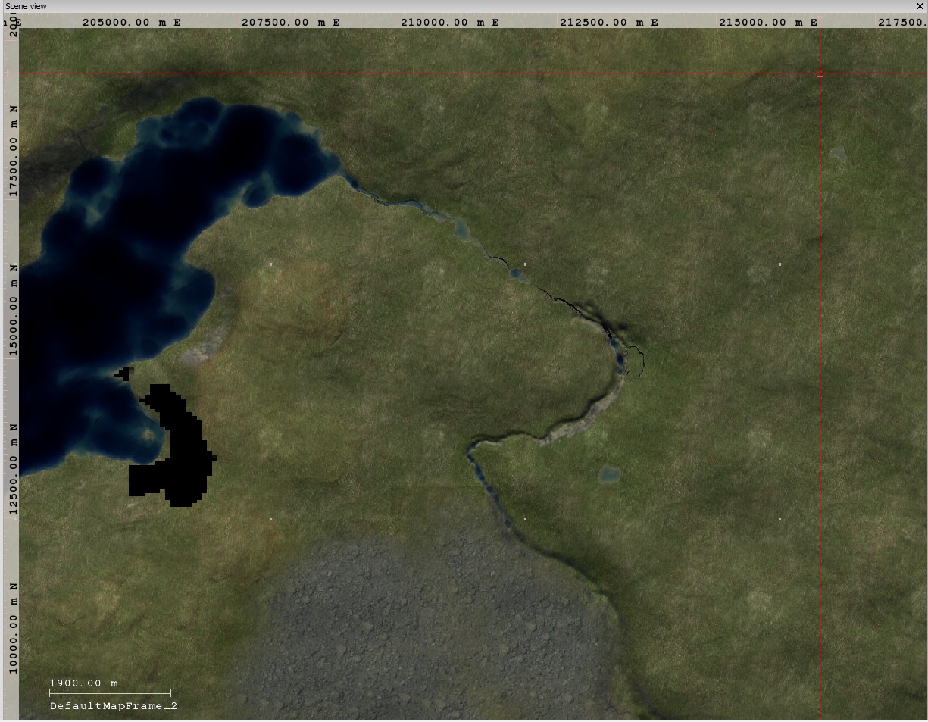The image size is (928, 722).
Task: Click the 1900.00 m scale bar
Action: click(110, 692)
